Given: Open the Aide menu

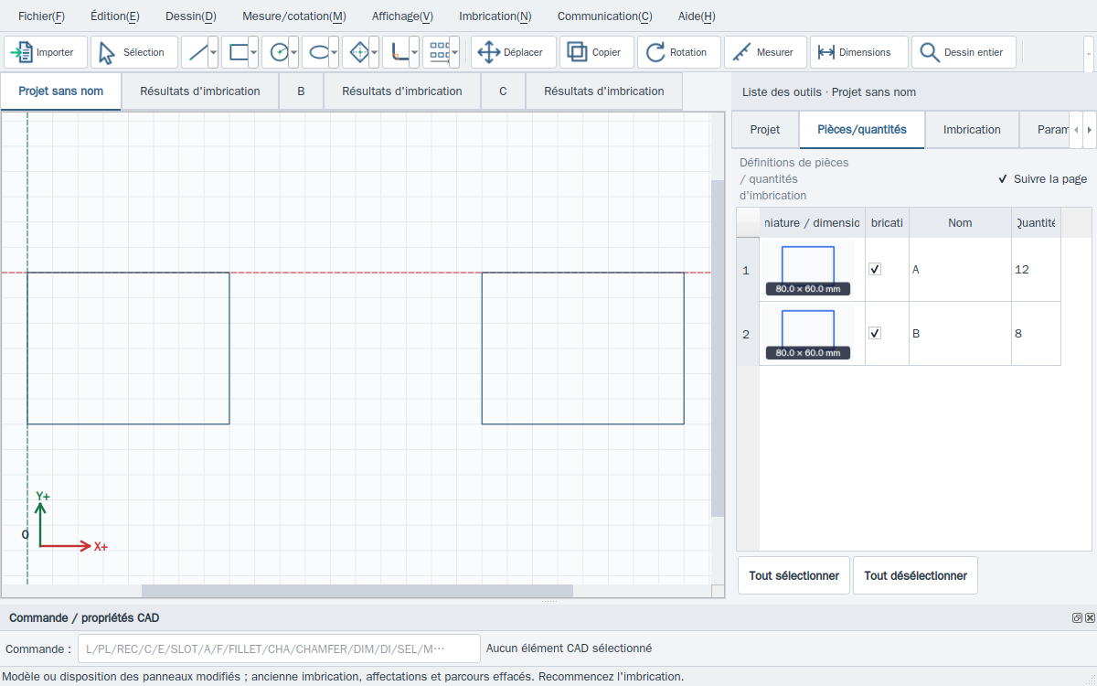Looking at the screenshot, I should (x=697, y=16).
